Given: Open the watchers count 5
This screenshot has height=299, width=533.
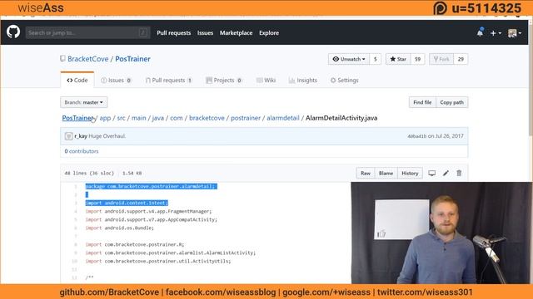Looking at the screenshot, I should (376, 59).
